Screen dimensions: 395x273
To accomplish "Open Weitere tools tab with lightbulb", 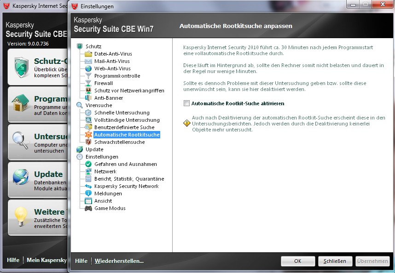I will (x=38, y=218).
